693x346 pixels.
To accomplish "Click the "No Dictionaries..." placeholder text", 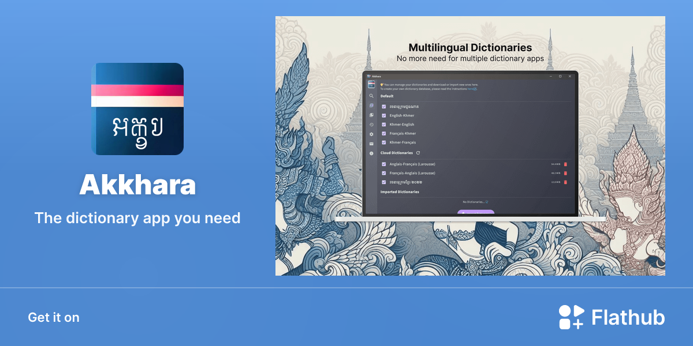I will [x=474, y=202].
